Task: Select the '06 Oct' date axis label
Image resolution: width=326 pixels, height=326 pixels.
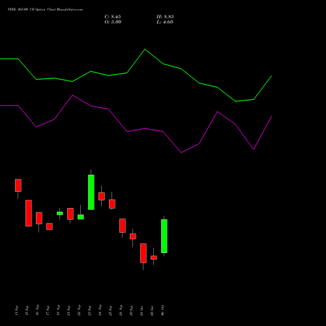Action: point(162,310)
